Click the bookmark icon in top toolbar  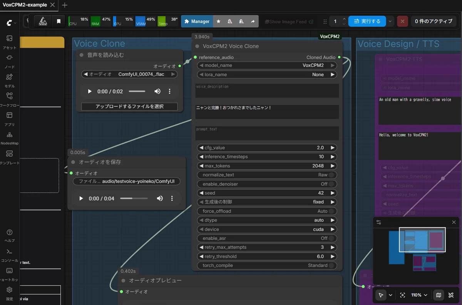[59, 22]
